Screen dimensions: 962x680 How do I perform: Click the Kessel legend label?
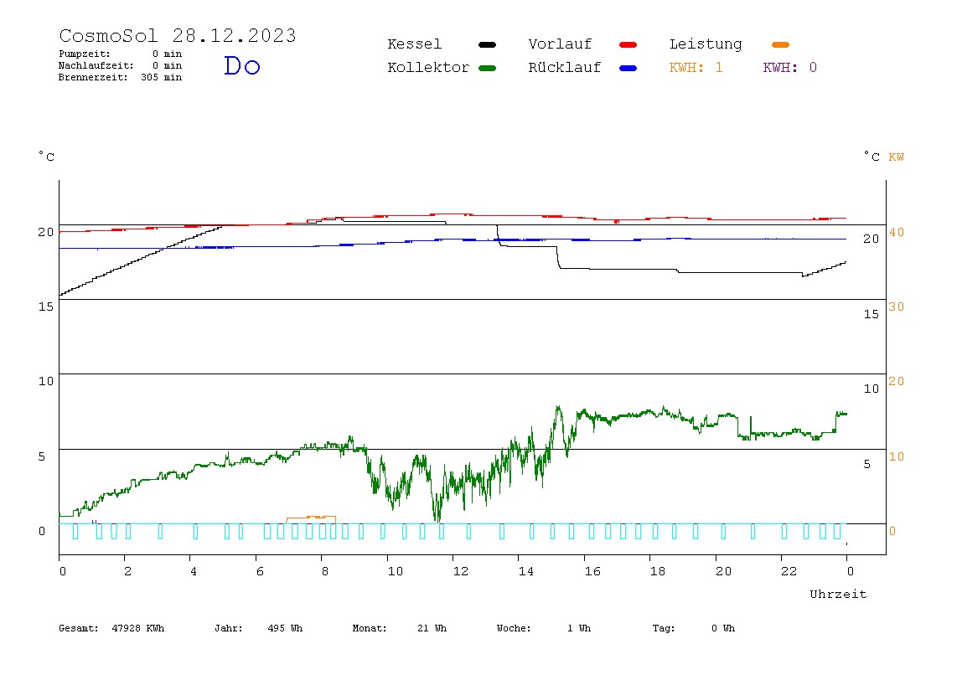[414, 44]
